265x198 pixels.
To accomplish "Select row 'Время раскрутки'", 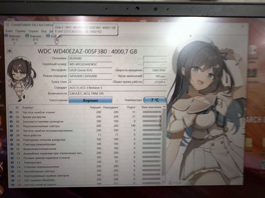I will click(x=85, y=117).
